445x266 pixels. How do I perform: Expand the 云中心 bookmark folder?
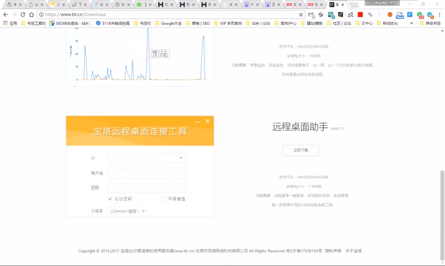[364, 23]
